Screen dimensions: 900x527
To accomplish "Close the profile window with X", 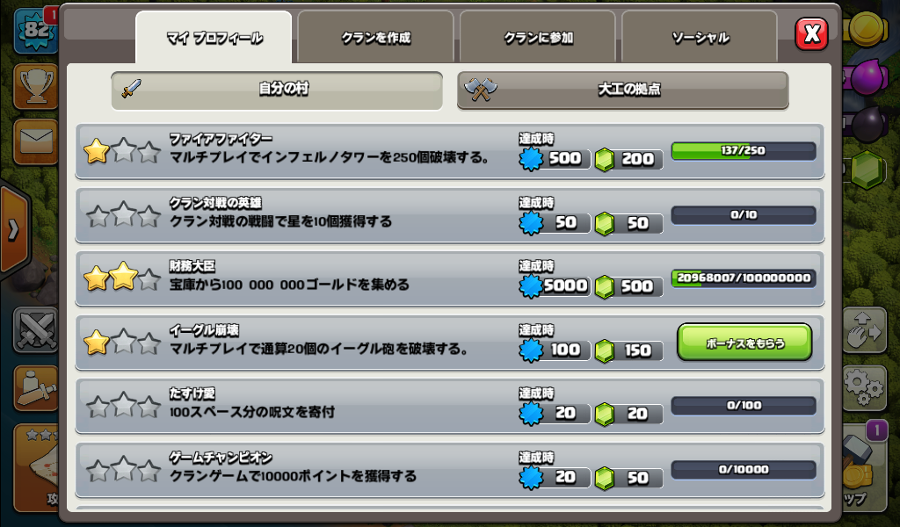I will [x=811, y=34].
